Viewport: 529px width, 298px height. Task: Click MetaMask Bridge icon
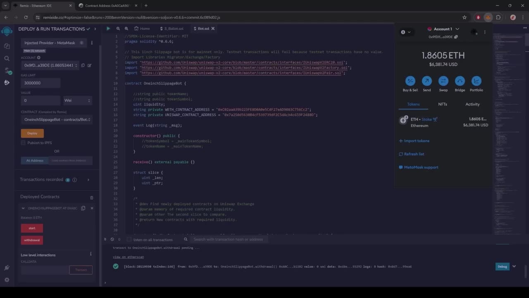(460, 81)
